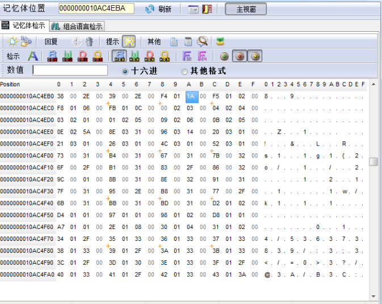Click the trash can delete icon
This screenshot has width=382, height=304.
point(89,41)
